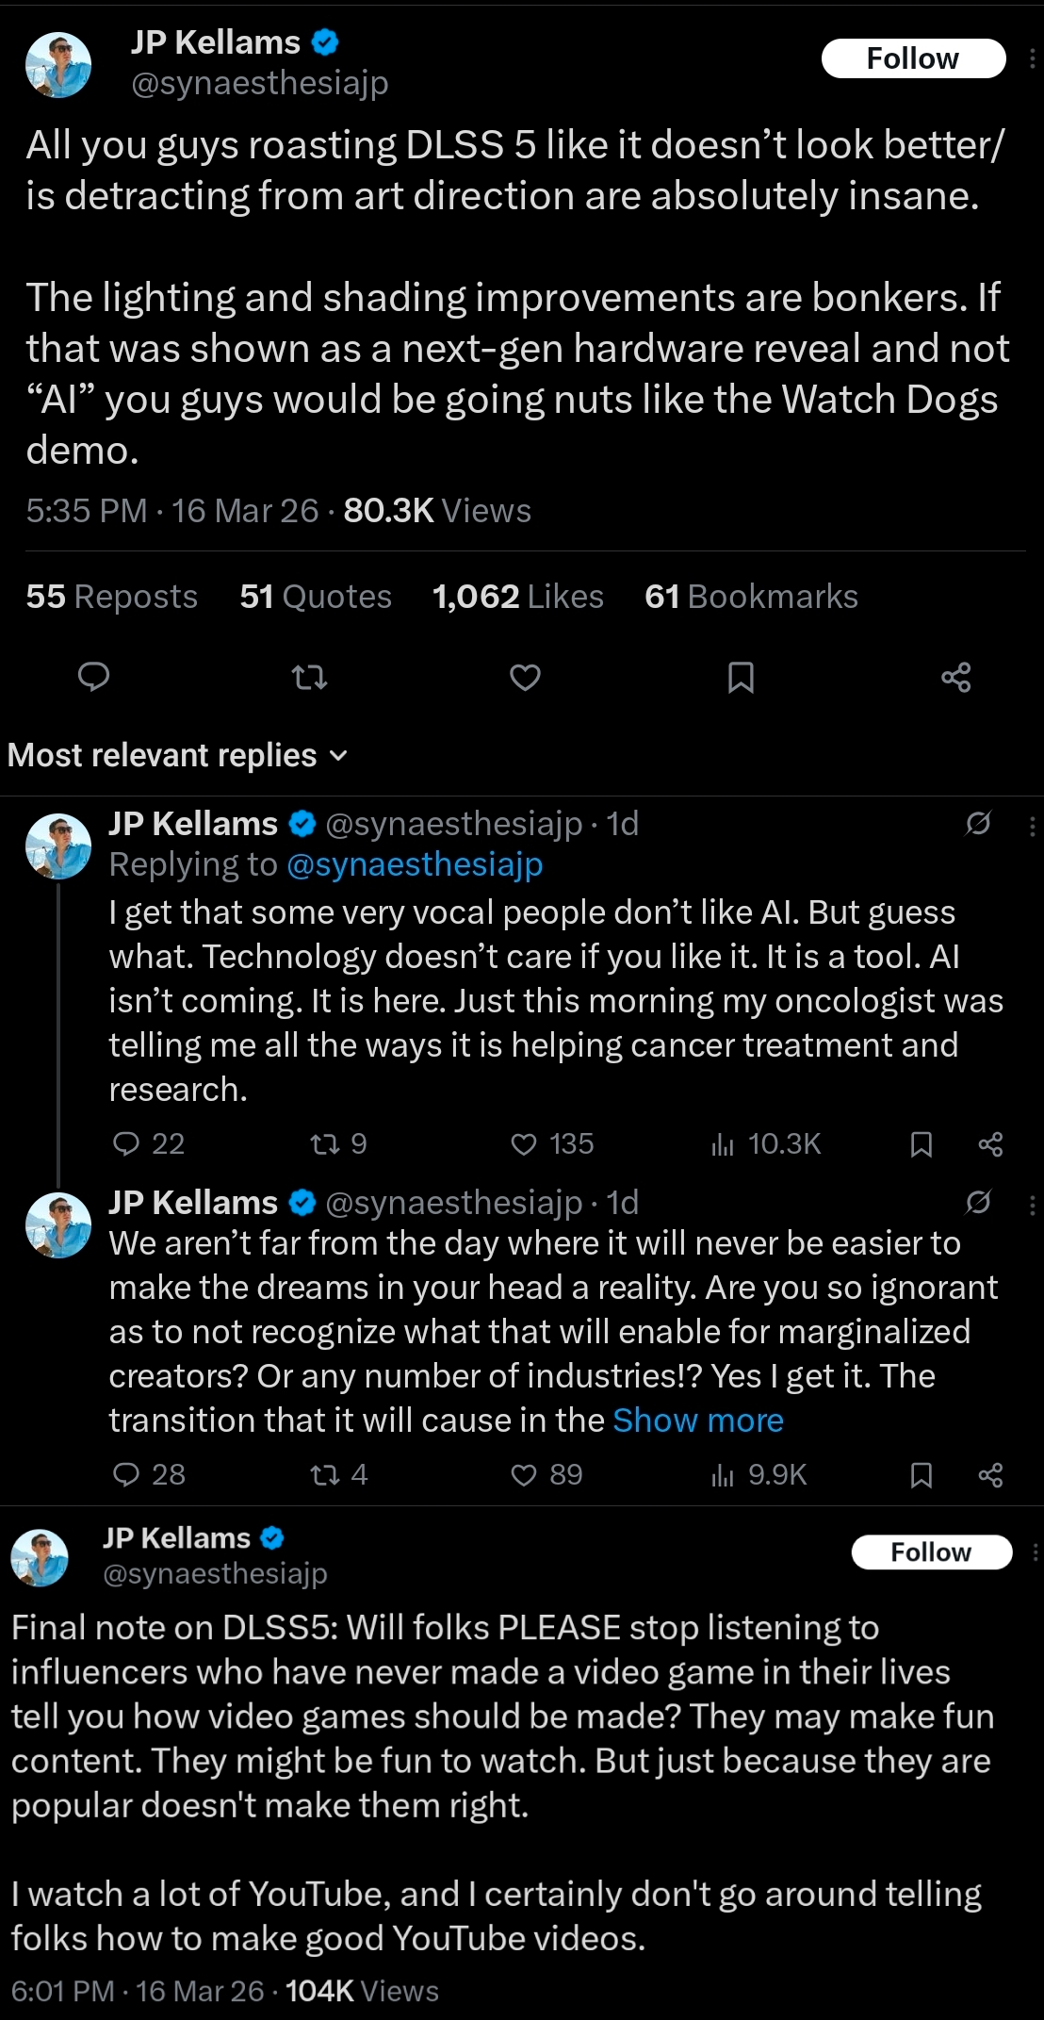Share the main DLSS 5 tweet
This screenshot has width=1044, height=2020.
955,677
